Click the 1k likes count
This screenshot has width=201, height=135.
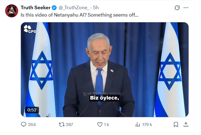[x=107, y=125]
